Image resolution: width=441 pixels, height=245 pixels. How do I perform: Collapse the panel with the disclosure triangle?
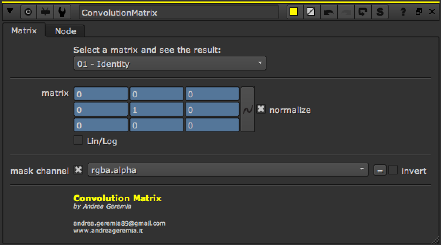coord(10,12)
